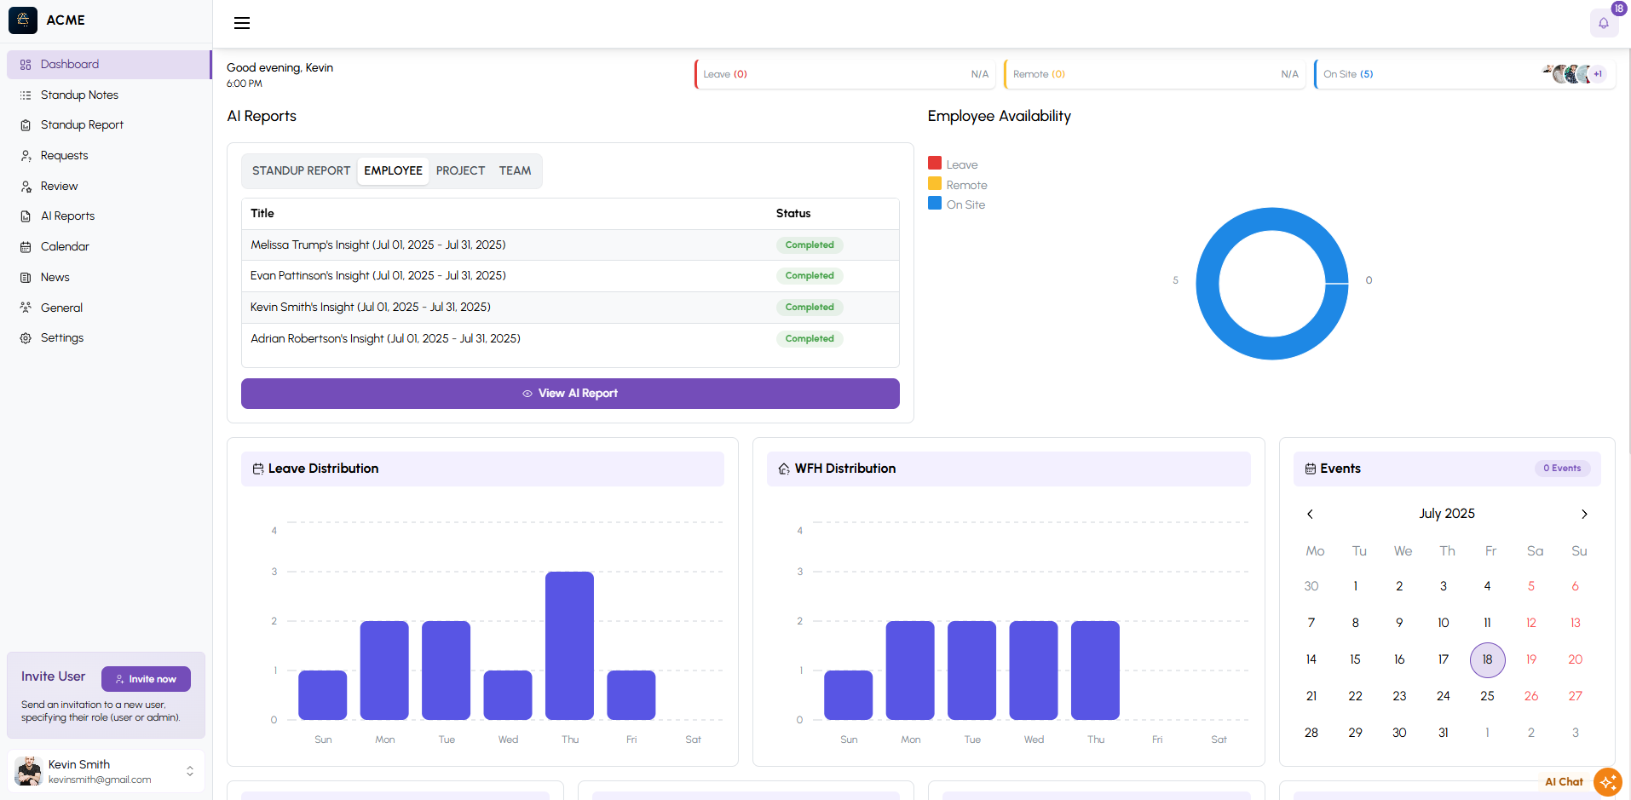Go to the previous calendar month
The width and height of the screenshot is (1631, 800).
click(1310, 514)
